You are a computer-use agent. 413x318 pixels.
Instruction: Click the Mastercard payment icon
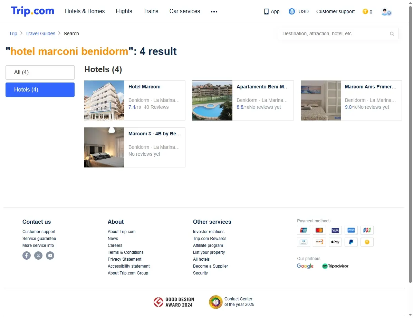(x=319, y=230)
